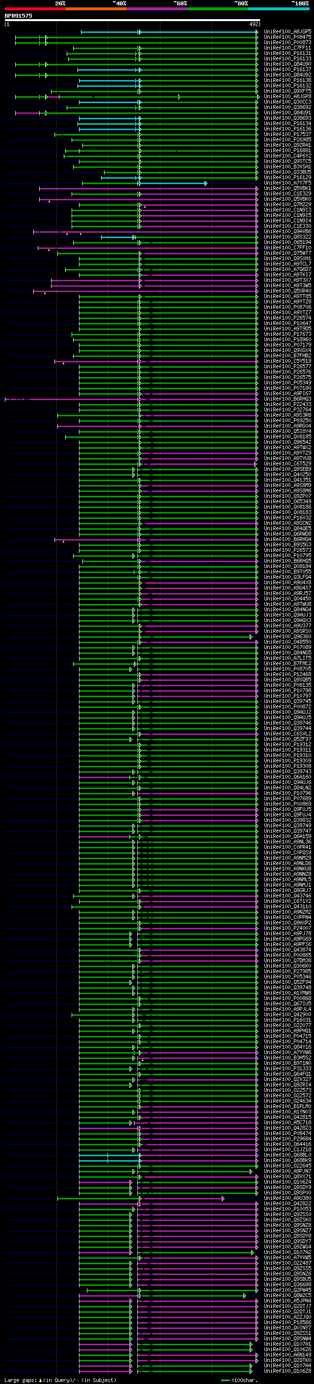Open hit UniRef100_A8JGP5
Image resolution: width=314 pixels, height=1384 pixels.
pyautogui.click(x=287, y=32)
